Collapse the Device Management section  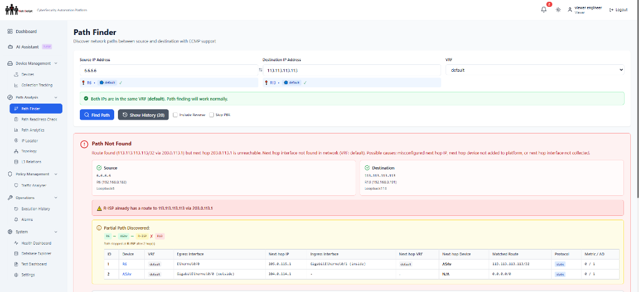coord(34,64)
